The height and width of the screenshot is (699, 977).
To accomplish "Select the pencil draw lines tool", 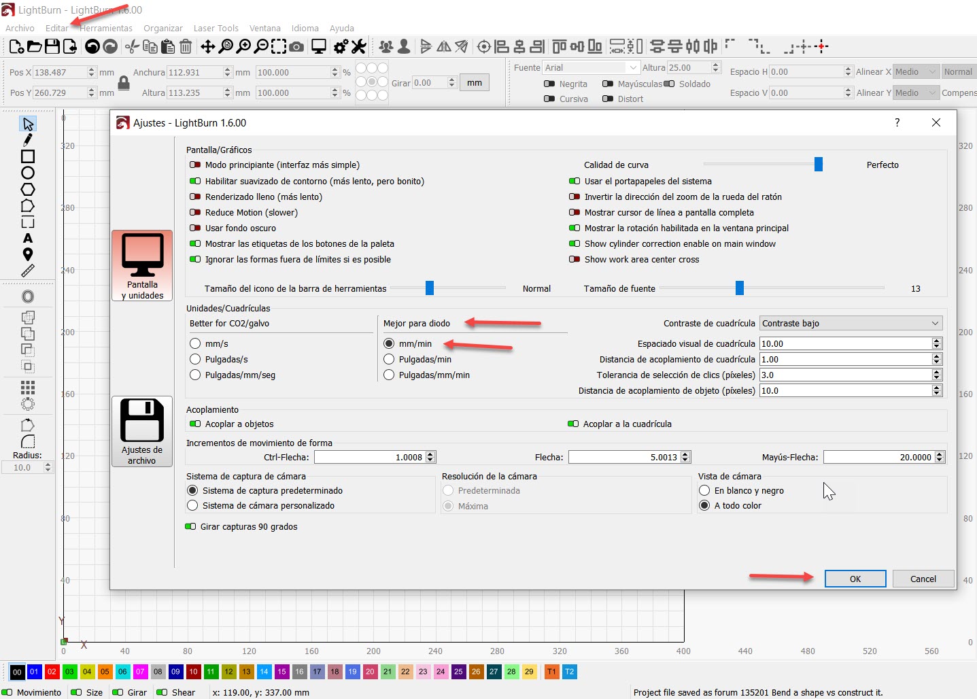I will point(28,140).
